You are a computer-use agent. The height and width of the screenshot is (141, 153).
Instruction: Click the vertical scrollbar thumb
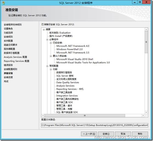[x=146, y=42]
